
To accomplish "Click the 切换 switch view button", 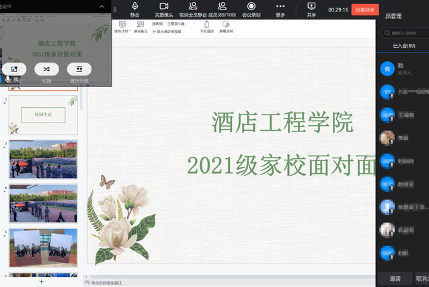I will [x=46, y=69].
